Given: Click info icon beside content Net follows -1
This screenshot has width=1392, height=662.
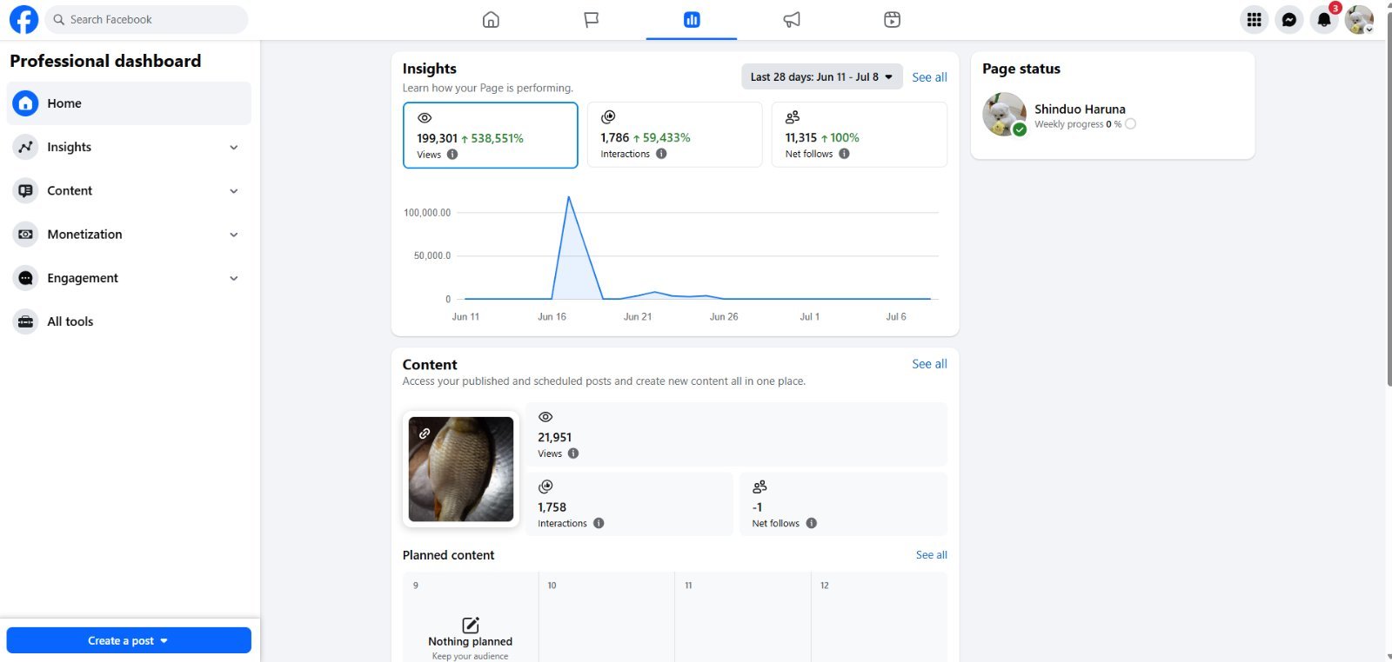Looking at the screenshot, I should click(x=811, y=523).
